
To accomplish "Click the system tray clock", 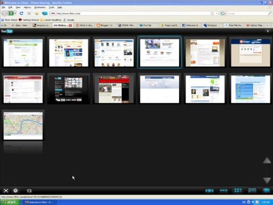I will tap(265, 202).
